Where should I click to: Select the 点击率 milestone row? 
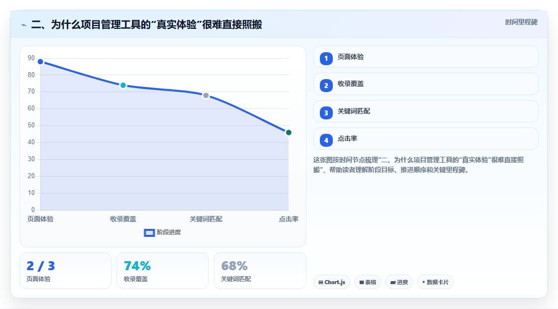[x=425, y=139]
